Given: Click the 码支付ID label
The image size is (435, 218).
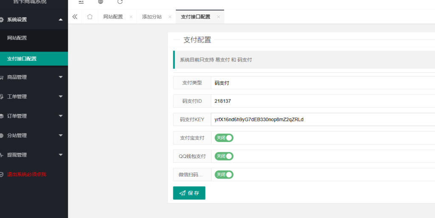Looking at the screenshot, I should (x=192, y=101).
